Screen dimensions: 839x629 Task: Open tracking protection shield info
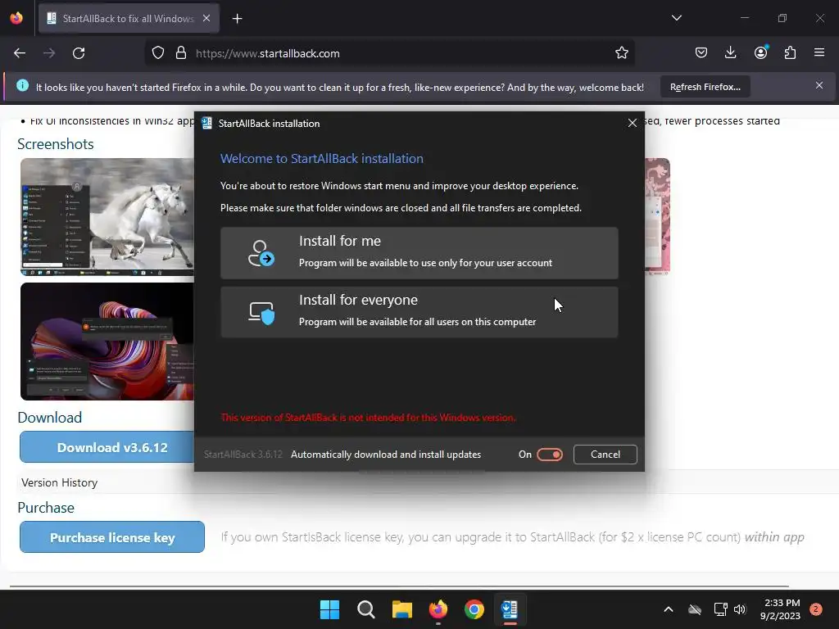158,53
